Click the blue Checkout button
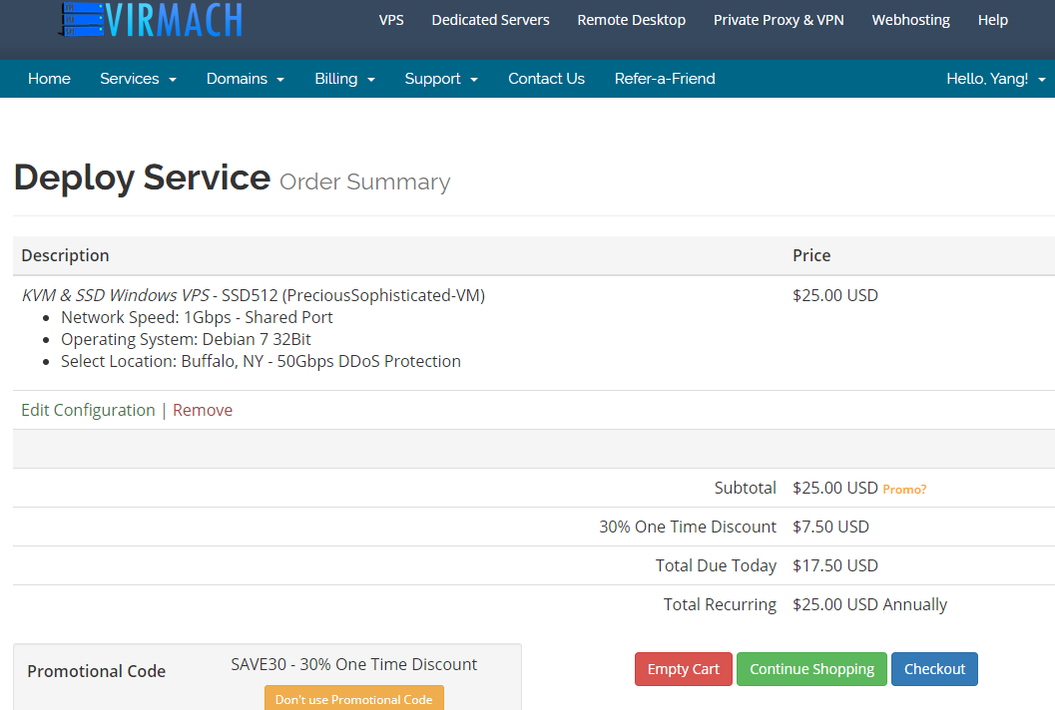The height and width of the screenshot is (710, 1055). coord(934,669)
